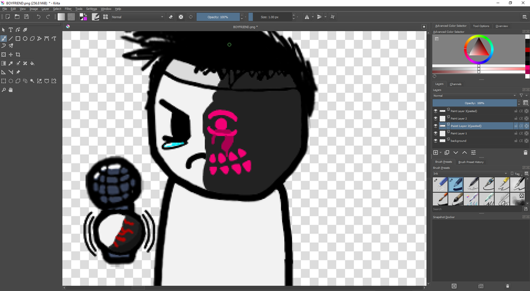Adjust the layer Opacity slider
This screenshot has height=291, width=530.
coord(475,103)
